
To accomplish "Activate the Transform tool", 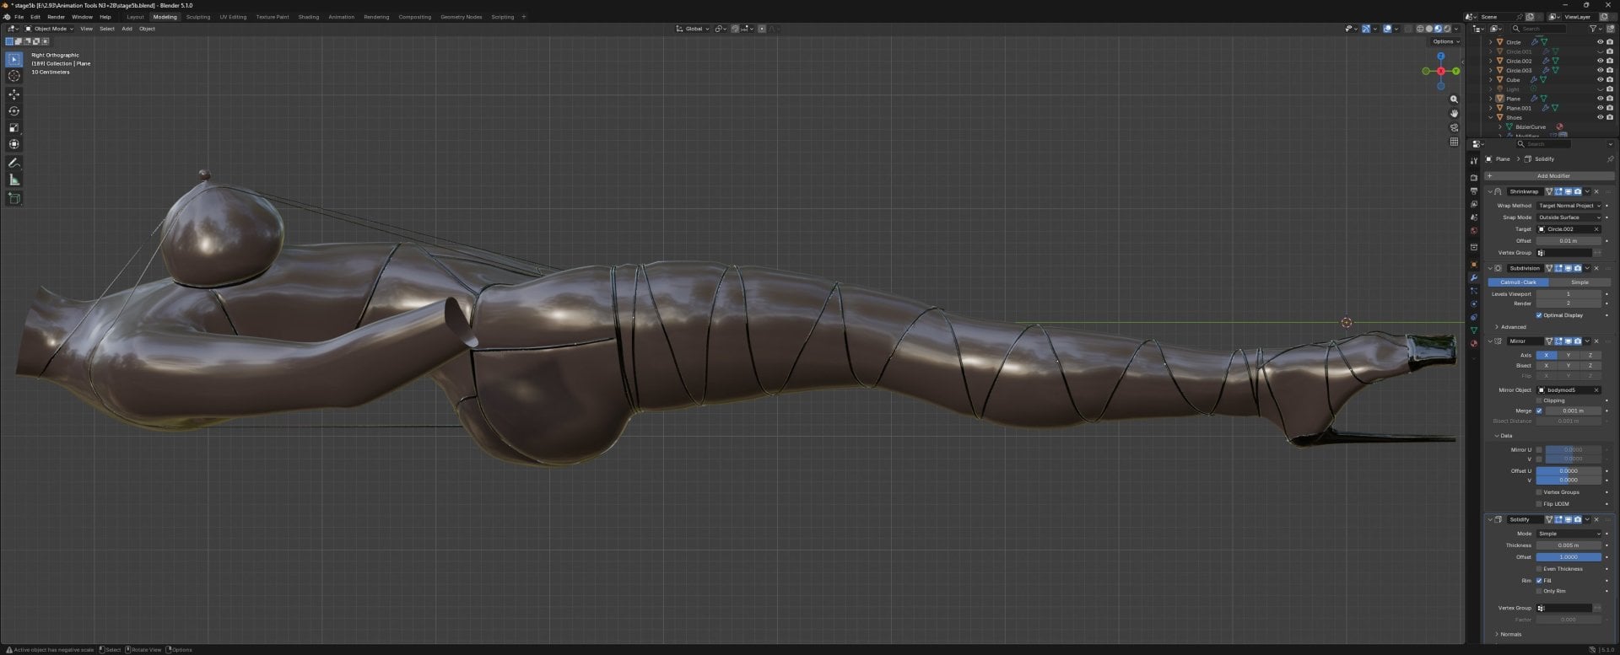I will [14, 144].
